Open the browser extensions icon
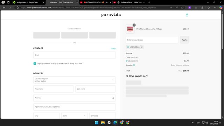The height and width of the screenshot is (126, 224). 202,8
